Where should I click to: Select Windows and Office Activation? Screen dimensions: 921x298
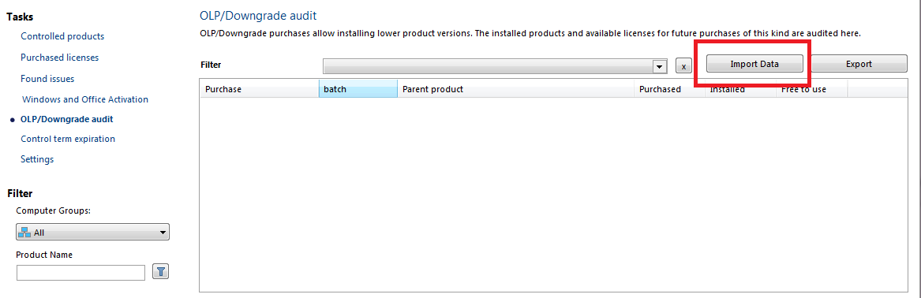[85, 99]
